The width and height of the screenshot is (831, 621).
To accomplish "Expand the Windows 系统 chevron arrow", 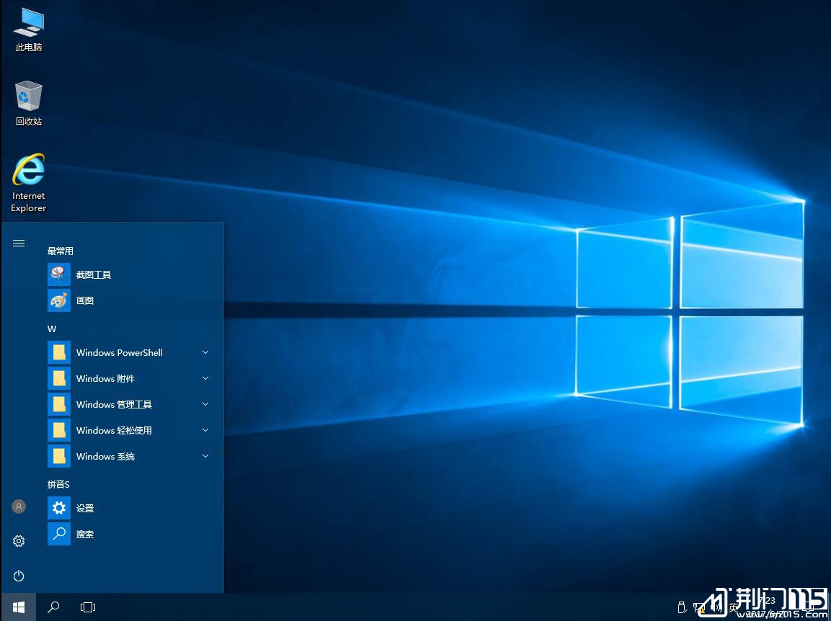I will coord(205,456).
